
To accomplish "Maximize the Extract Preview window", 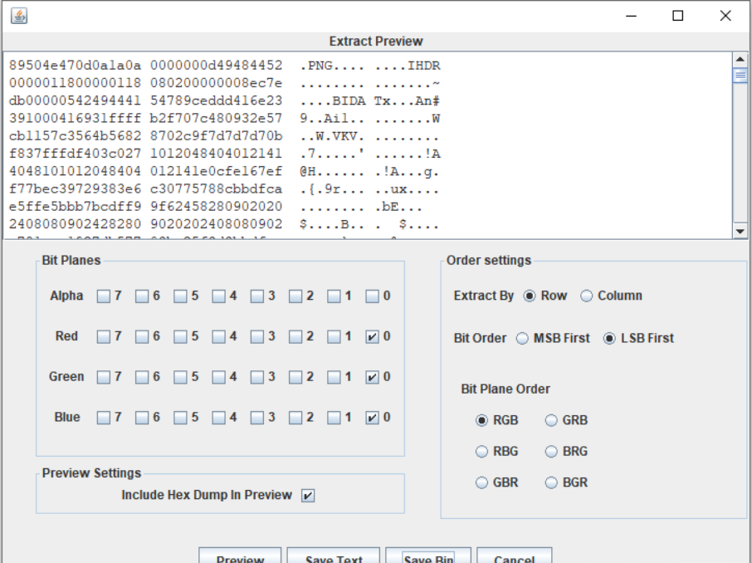I will point(677,16).
